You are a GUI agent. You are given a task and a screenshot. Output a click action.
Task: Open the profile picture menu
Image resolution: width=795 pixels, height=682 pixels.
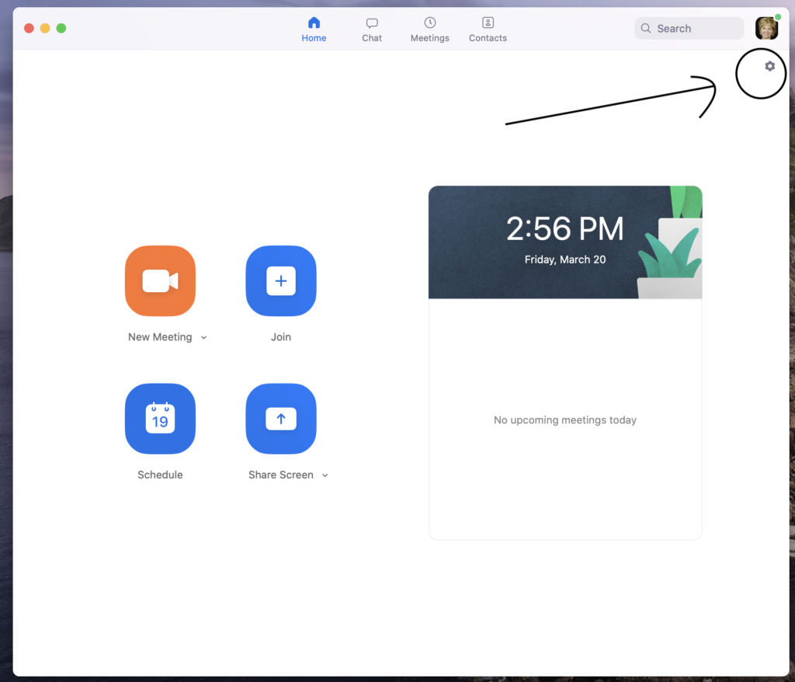(x=766, y=29)
